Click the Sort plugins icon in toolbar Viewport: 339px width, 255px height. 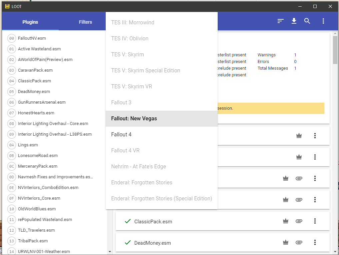click(x=281, y=21)
